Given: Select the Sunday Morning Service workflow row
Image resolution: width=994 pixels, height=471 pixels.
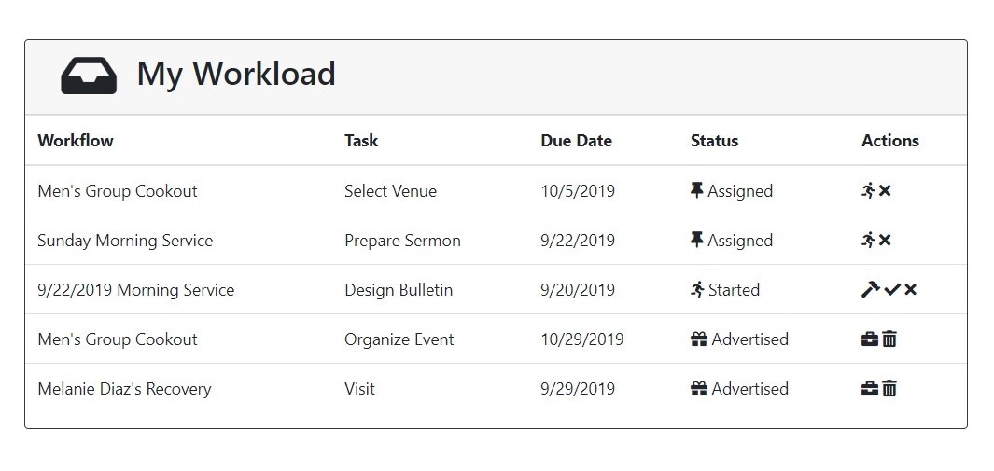Looking at the screenshot, I should coord(125,241).
